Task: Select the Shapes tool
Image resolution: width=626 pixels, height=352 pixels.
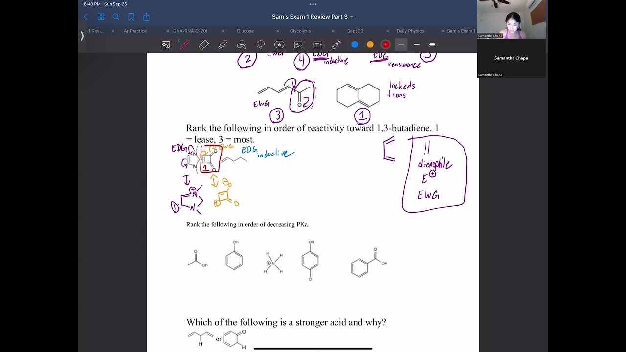Action: tap(241, 44)
